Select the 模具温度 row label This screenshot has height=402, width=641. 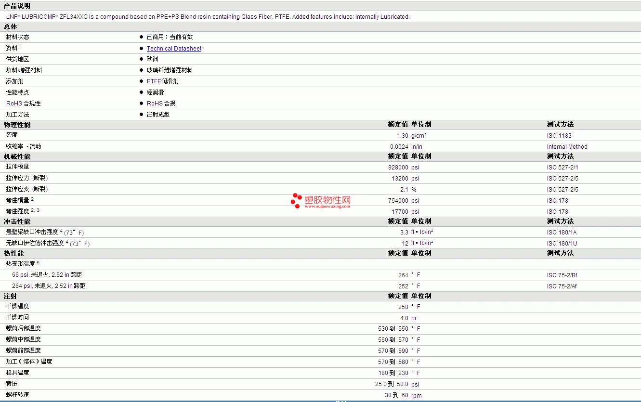point(17,373)
